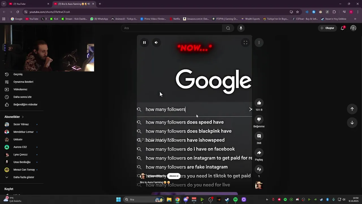Pause the Shorts video

(144, 42)
